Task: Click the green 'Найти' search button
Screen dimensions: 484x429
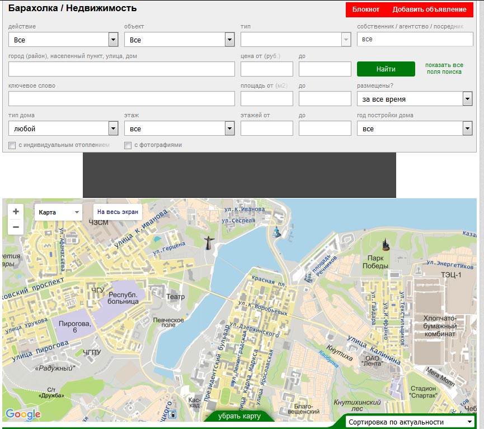Action: [x=386, y=69]
